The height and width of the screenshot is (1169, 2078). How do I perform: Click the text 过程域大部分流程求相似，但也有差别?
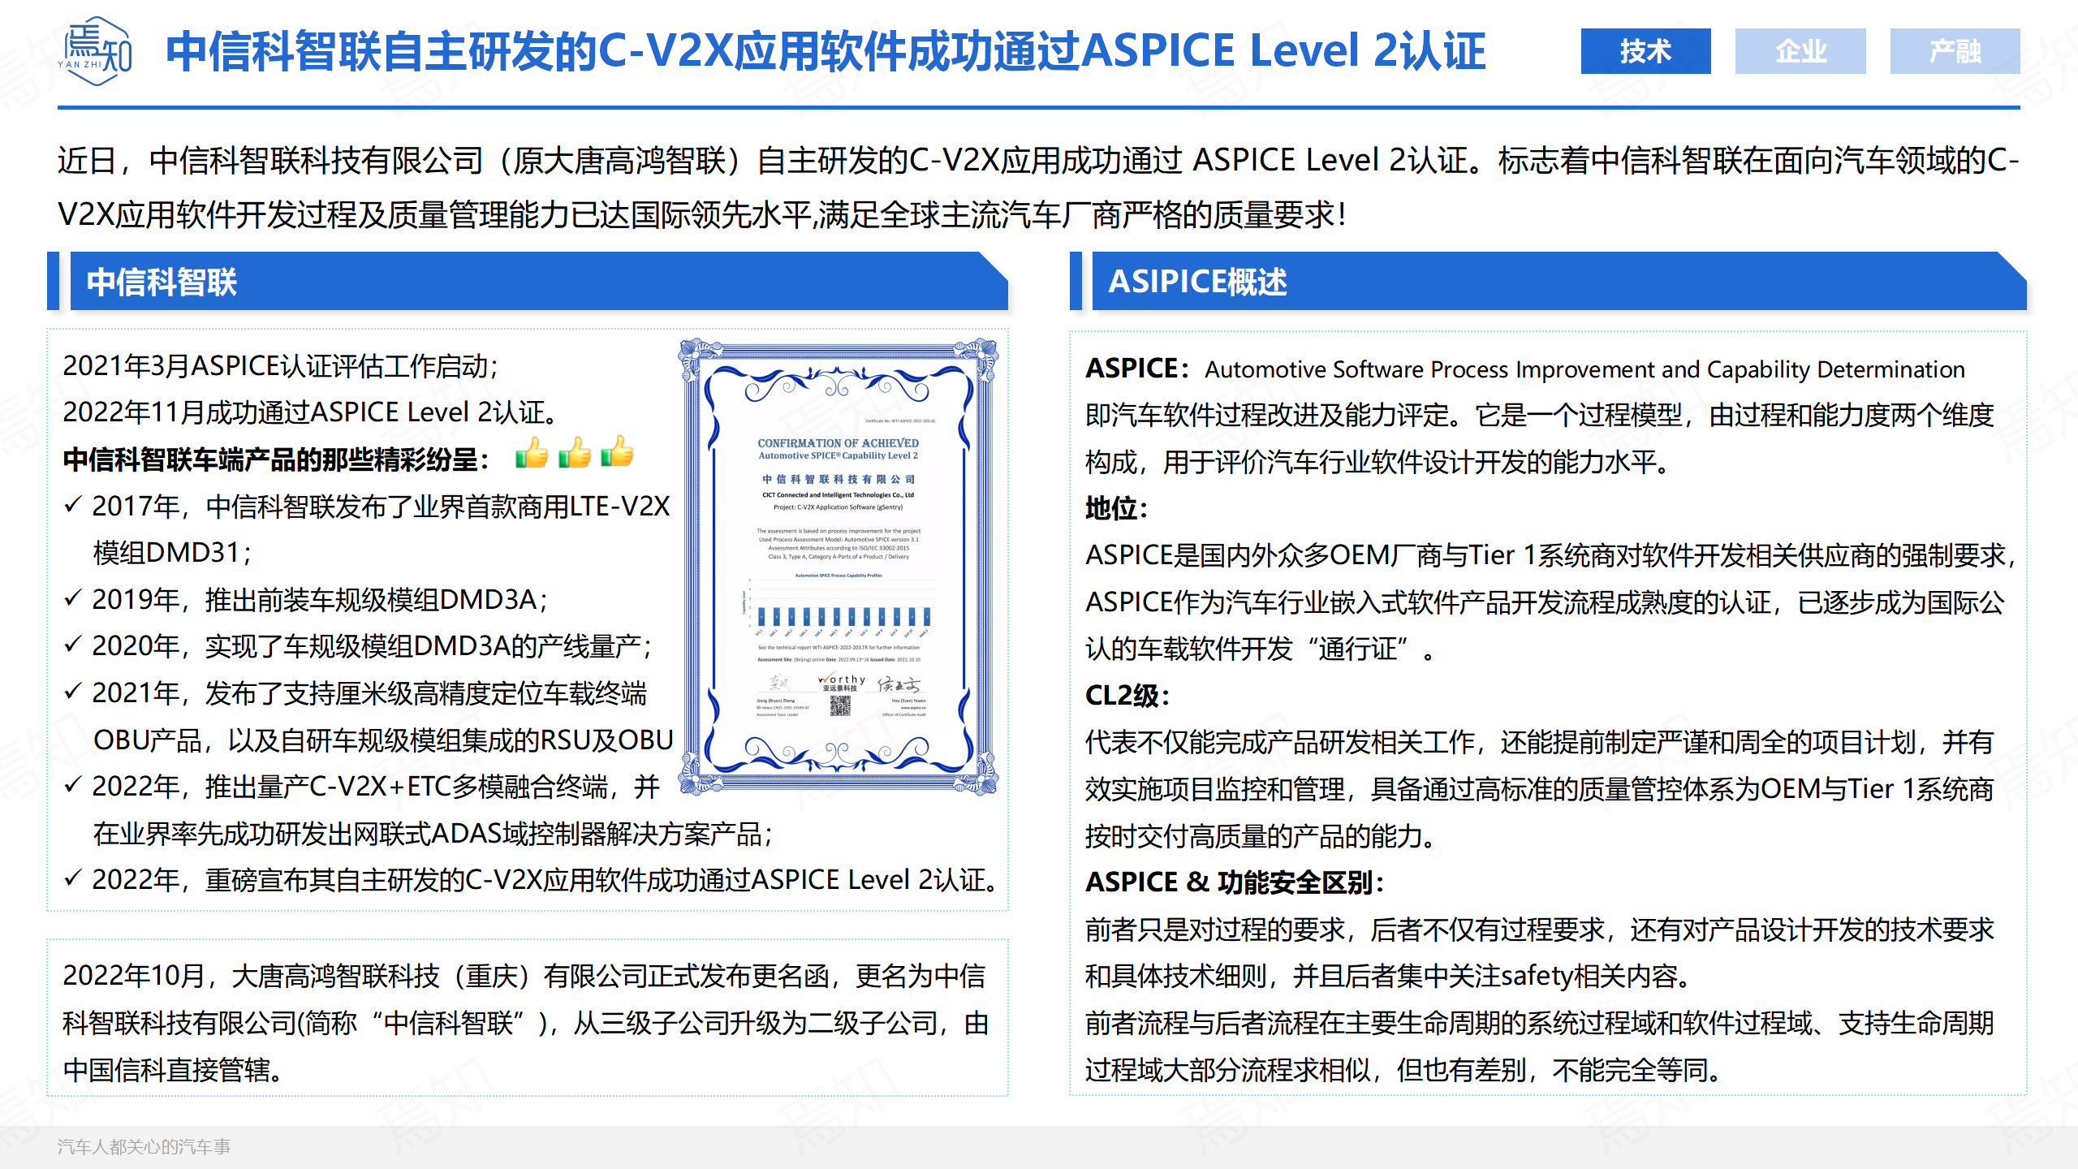[1305, 1070]
